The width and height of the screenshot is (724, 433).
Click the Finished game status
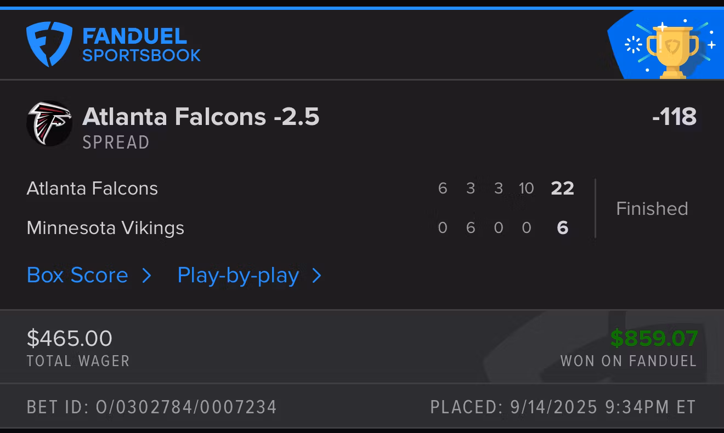coord(652,208)
